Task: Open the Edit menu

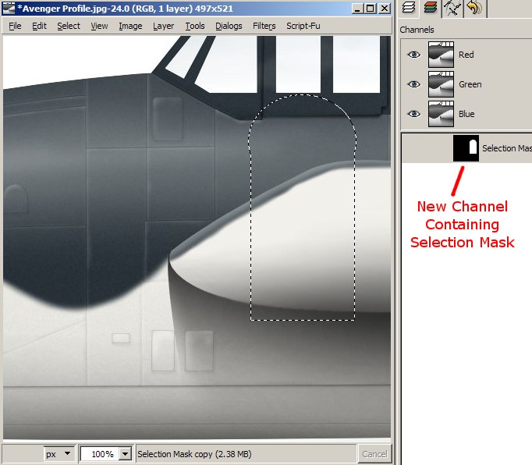Action: pos(39,26)
